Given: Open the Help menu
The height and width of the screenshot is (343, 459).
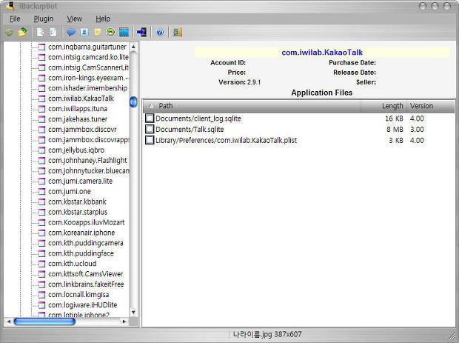Looking at the screenshot, I should click(103, 19).
